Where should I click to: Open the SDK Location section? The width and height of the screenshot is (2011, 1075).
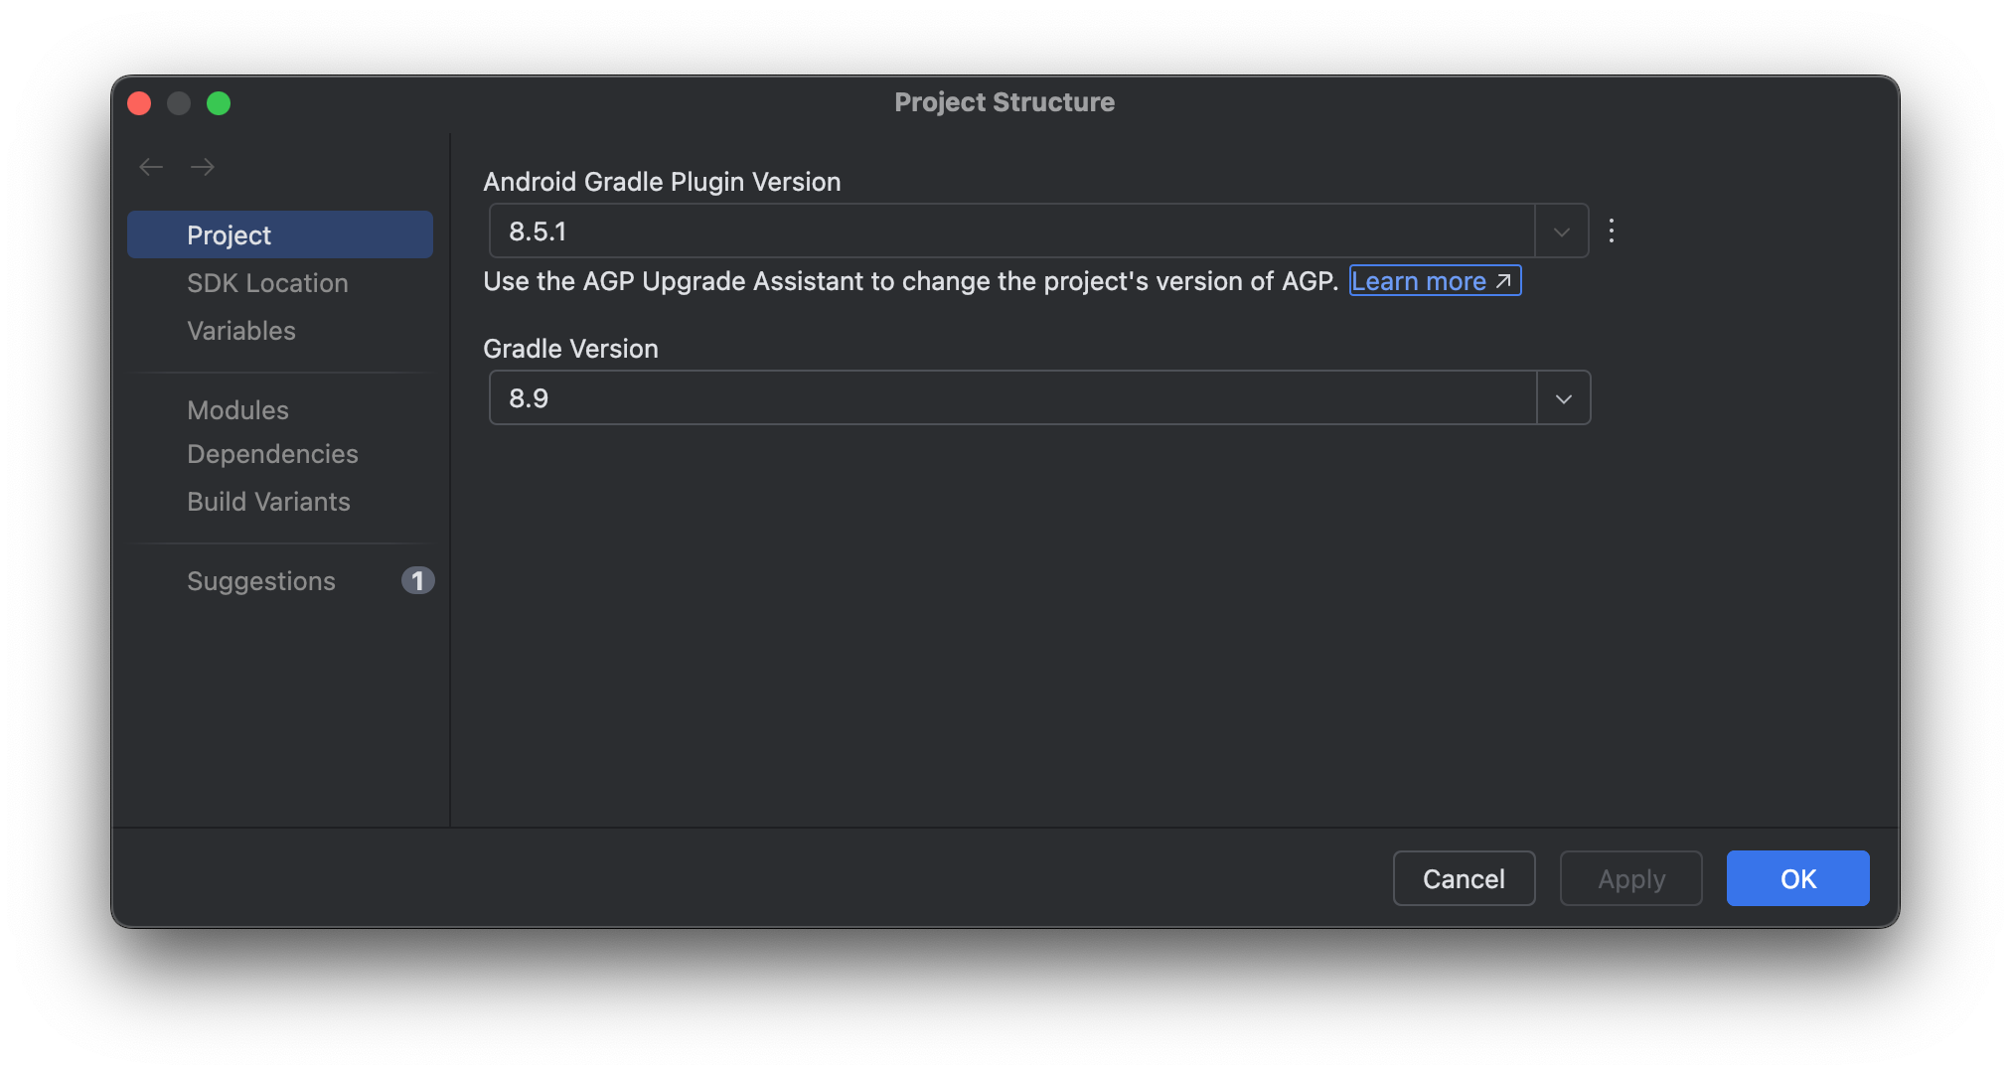tap(267, 283)
